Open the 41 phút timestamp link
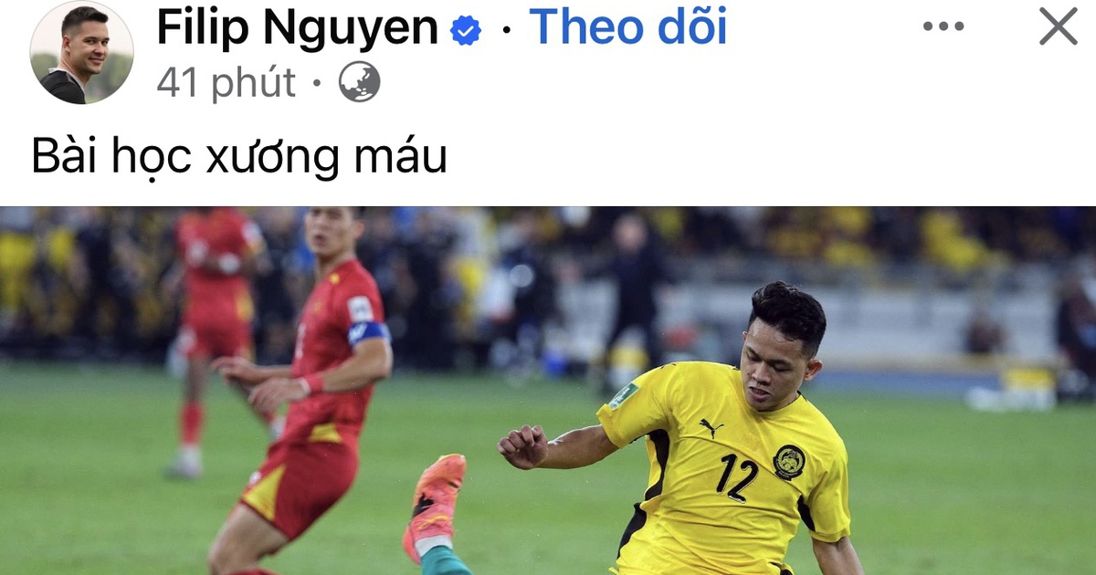1096x575 pixels. [226, 83]
